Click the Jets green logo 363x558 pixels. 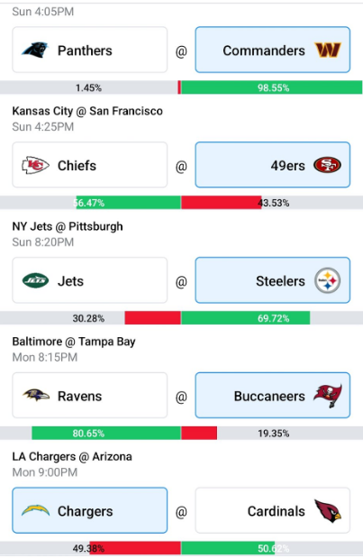[35, 280]
